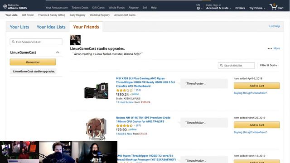Switch to Your Lists tab
290x163 pixels.
pos(19,27)
